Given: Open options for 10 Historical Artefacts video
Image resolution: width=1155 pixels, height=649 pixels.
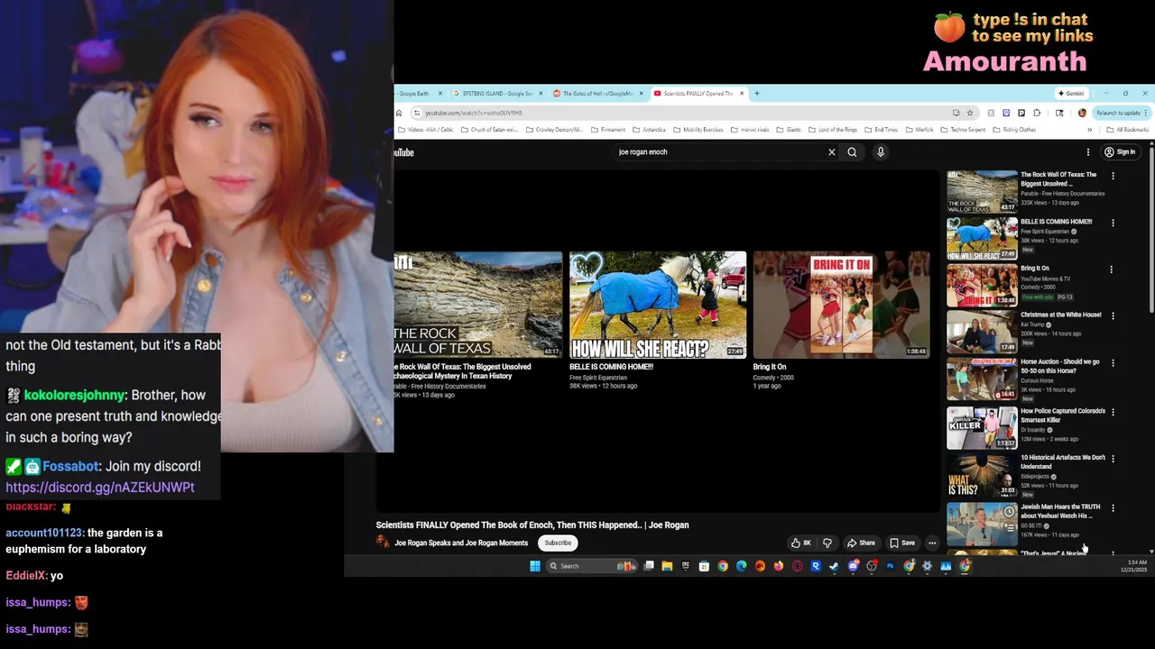Looking at the screenshot, I should tap(1113, 459).
